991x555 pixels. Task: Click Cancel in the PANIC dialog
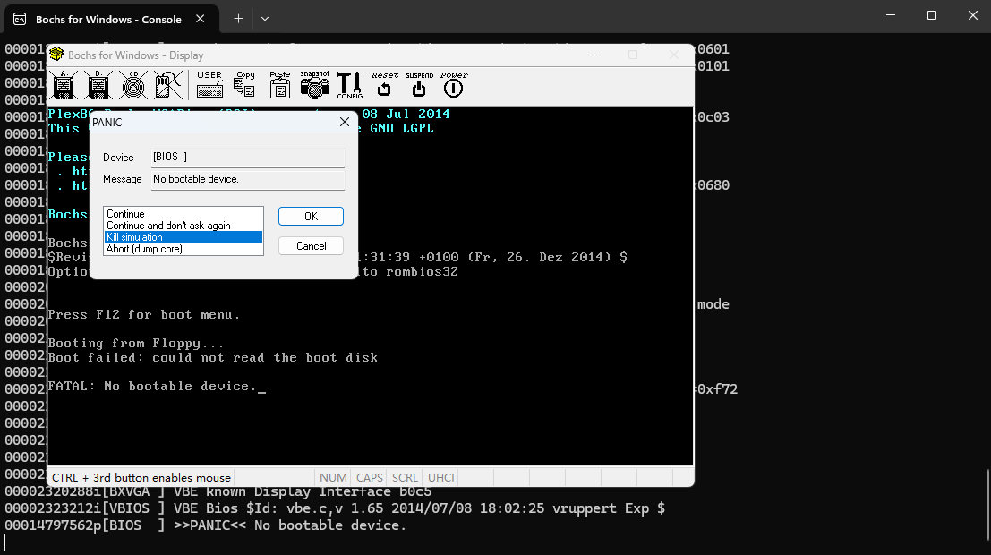[311, 246]
